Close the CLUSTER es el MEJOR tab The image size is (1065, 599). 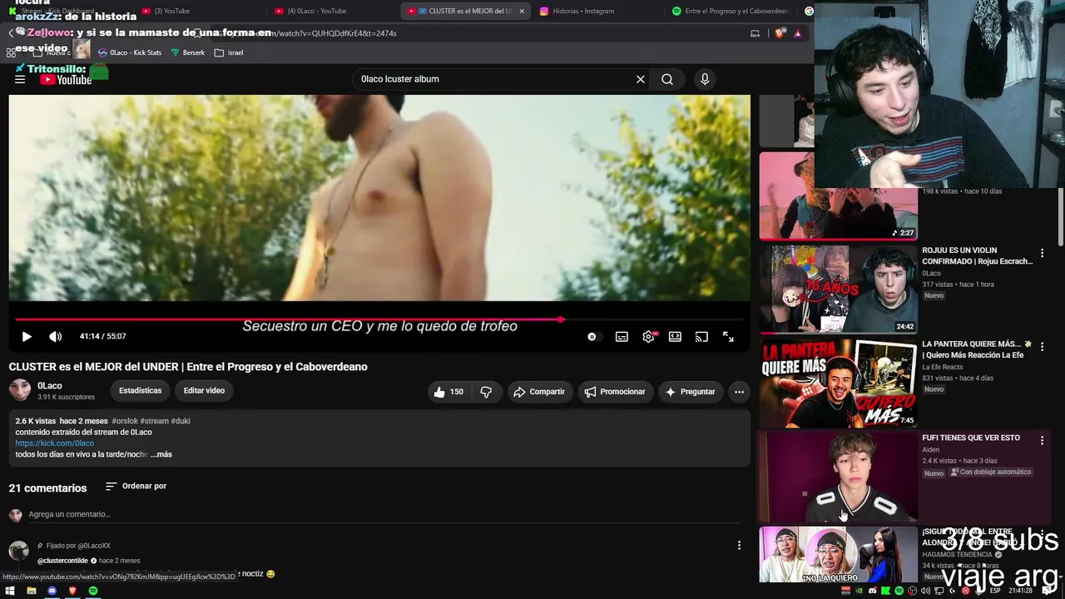(x=522, y=11)
